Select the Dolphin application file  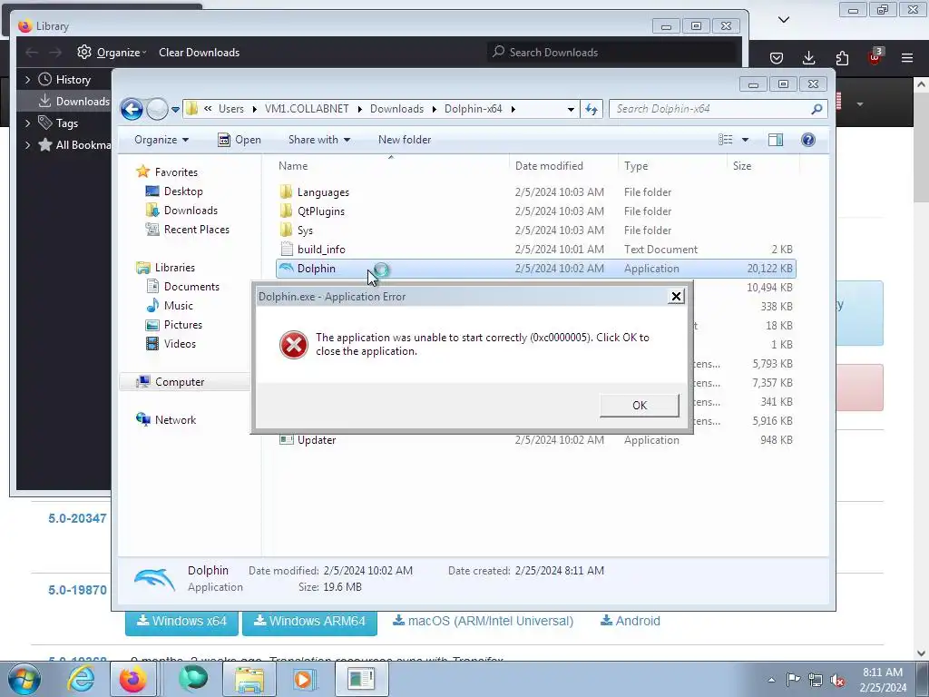[x=535, y=269]
